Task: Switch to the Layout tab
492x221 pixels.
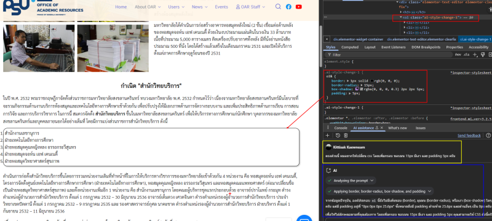Action: pos(370,47)
